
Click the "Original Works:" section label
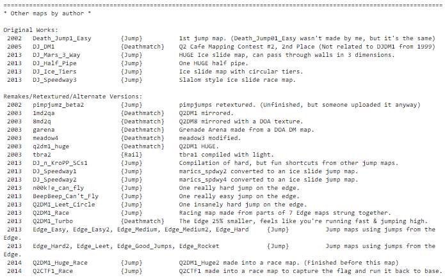pos(30,30)
